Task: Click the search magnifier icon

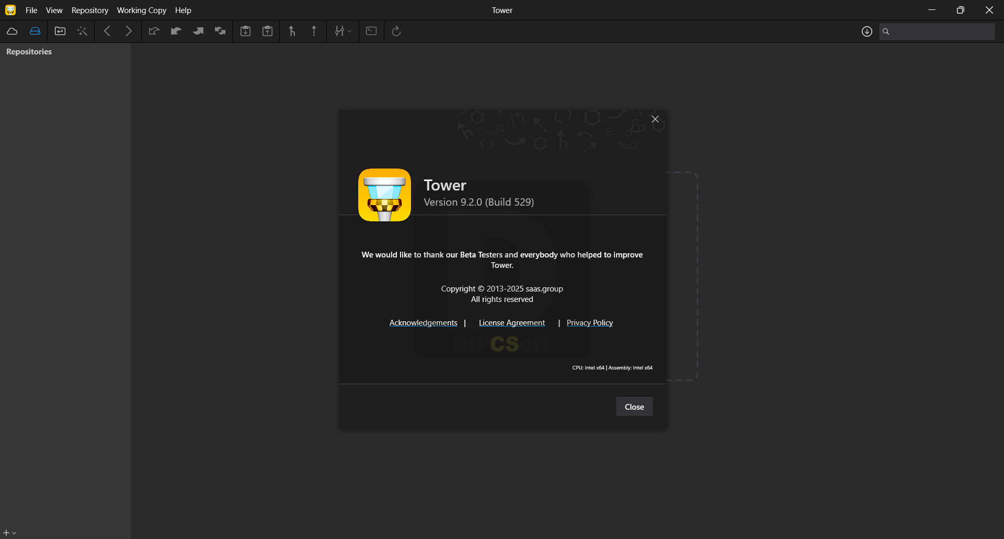Action: (886, 31)
